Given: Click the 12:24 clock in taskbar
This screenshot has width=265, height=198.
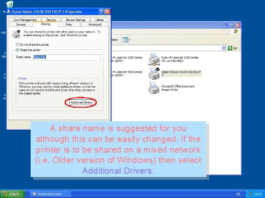Looking at the screenshot, I should [258, 194].
